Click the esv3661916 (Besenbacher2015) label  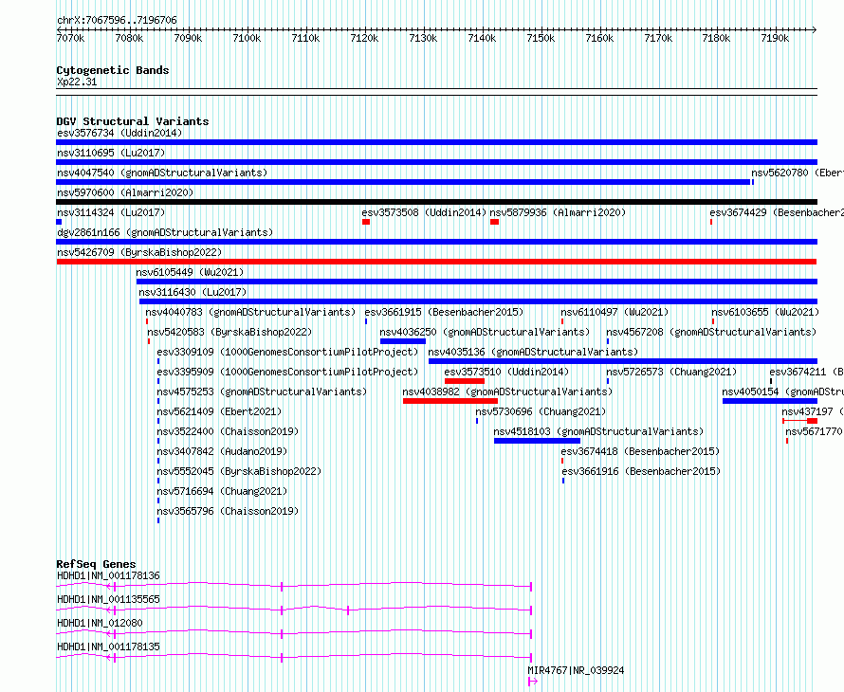pyautogui.click(x=642, y=471)
